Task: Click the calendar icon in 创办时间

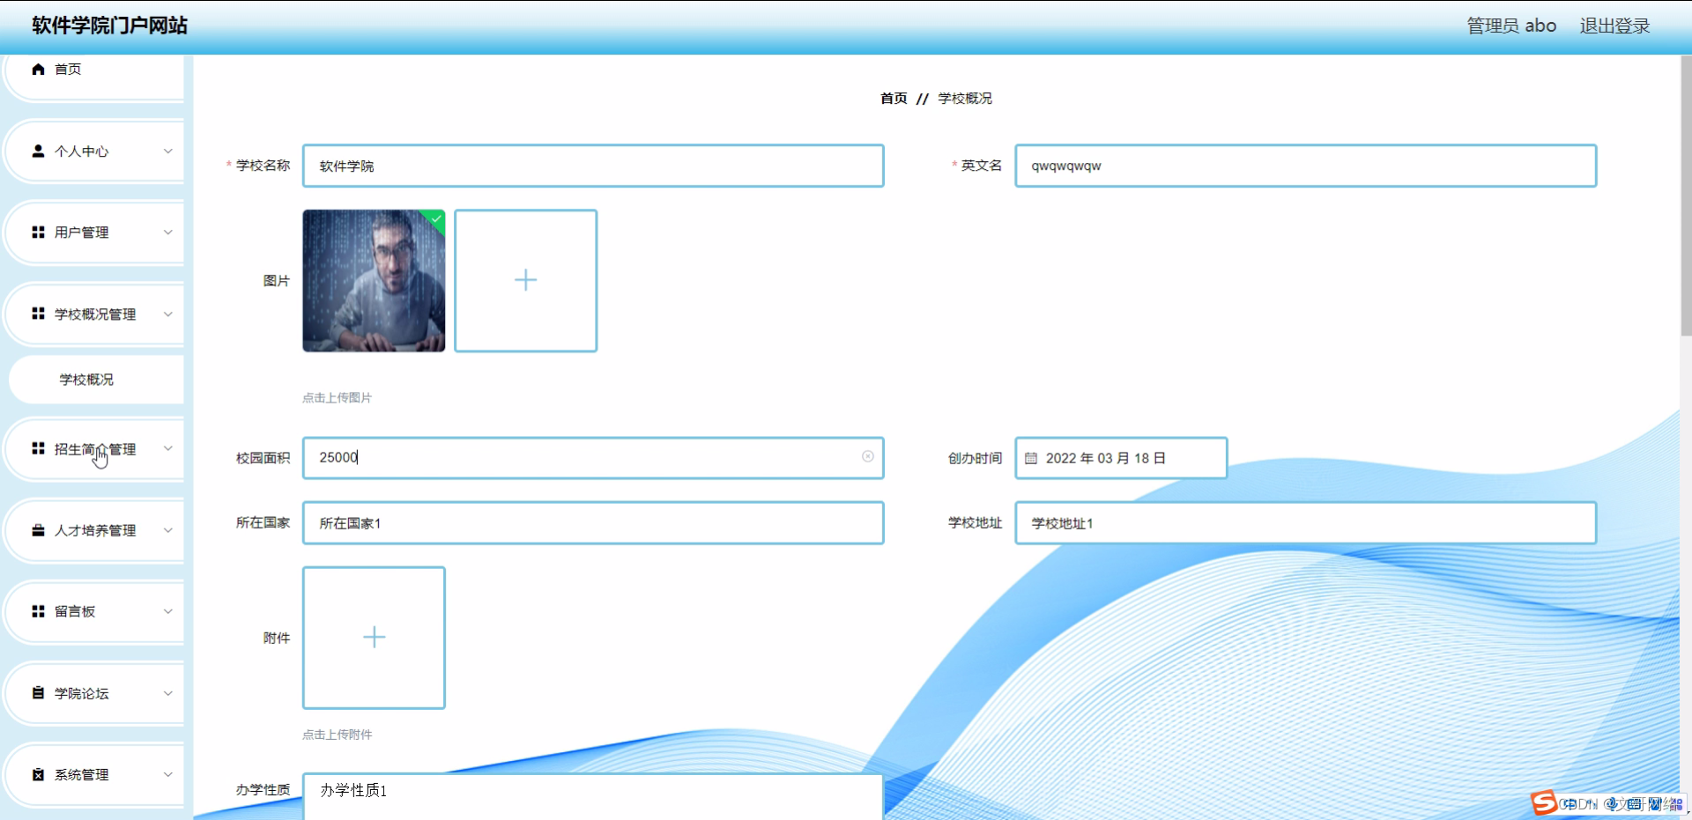Action: 1031,458
